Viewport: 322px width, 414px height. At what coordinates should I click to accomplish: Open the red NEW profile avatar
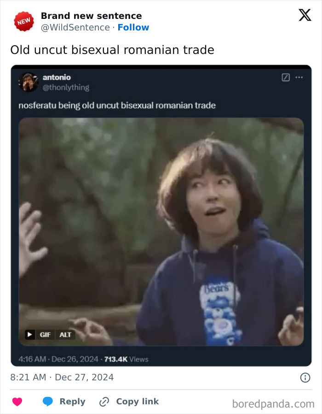(24, 21)
